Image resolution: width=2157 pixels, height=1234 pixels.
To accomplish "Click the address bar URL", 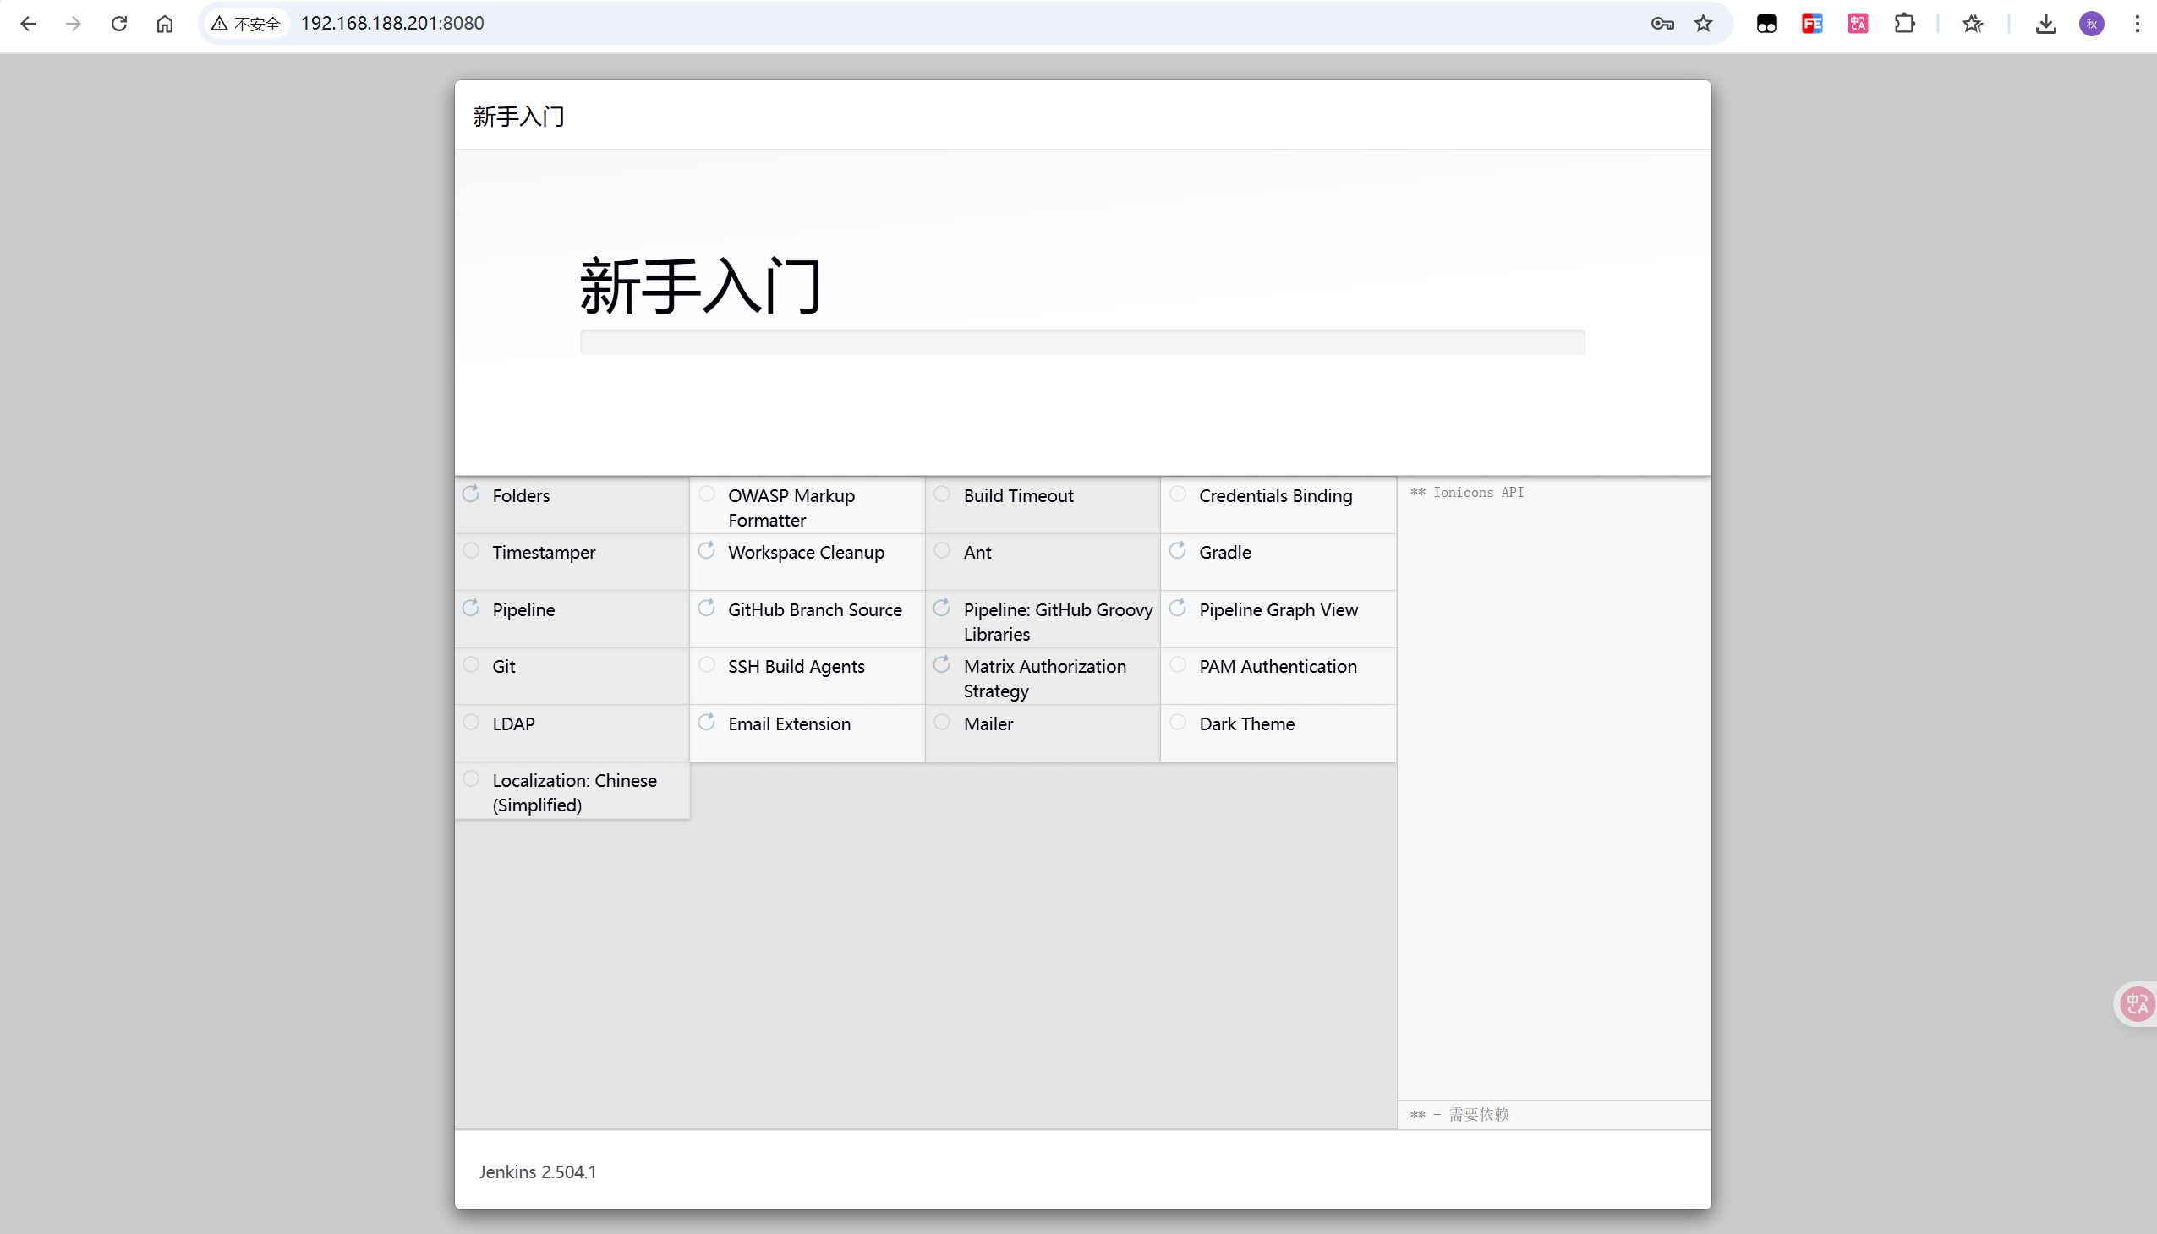I will tap(392, 24).
